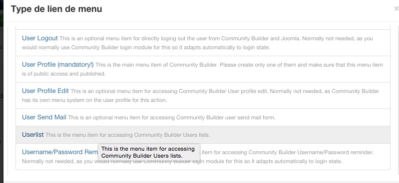The height and width of the screenshot is (183, 399).
Task: Select the Userlist menu item
Action: 33,135
